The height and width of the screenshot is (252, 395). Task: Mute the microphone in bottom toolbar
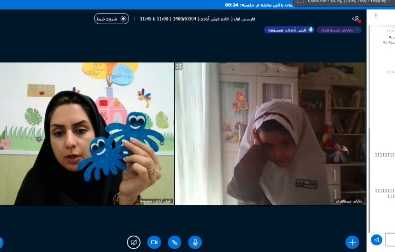pos(195,242)
